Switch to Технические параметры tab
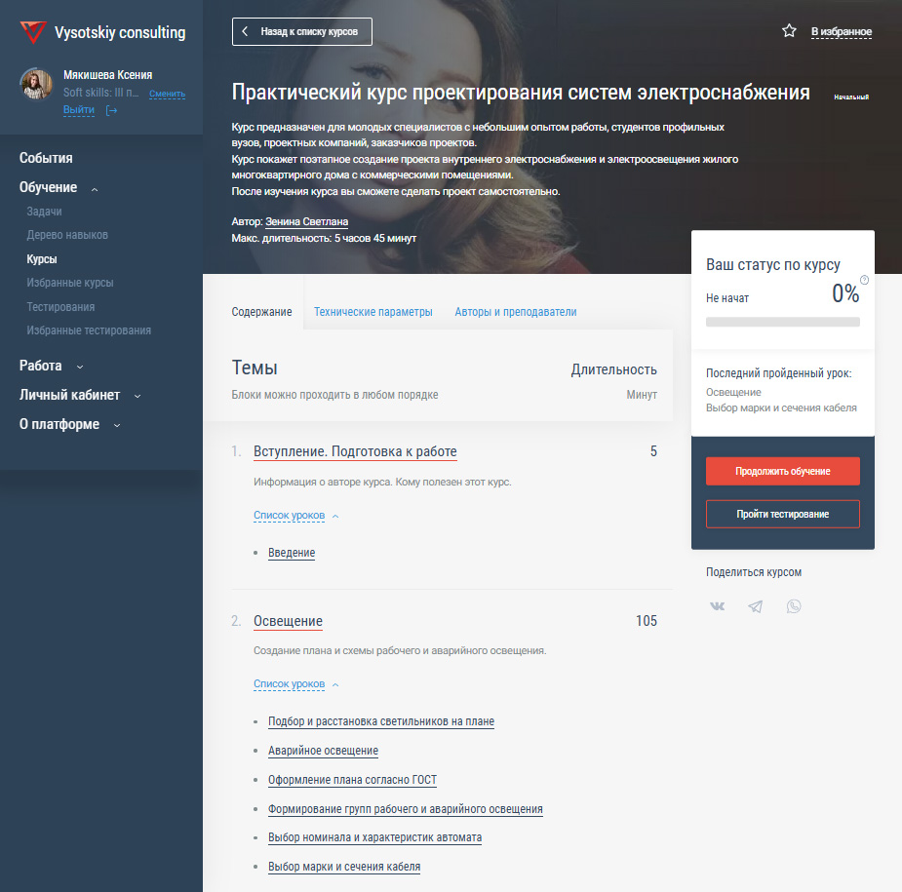The height and width of the screenshot is (892, 902). click(x=373, y=312)
